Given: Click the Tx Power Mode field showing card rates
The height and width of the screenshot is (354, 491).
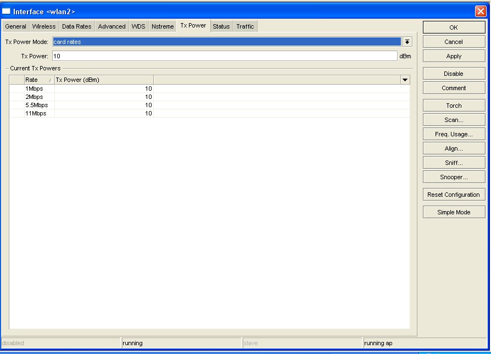Looking at the screenshot, I should click(227, 42).
